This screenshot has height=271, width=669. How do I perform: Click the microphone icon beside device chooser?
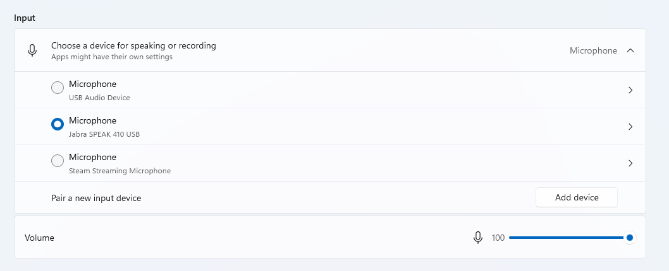[x=32, y=50]
